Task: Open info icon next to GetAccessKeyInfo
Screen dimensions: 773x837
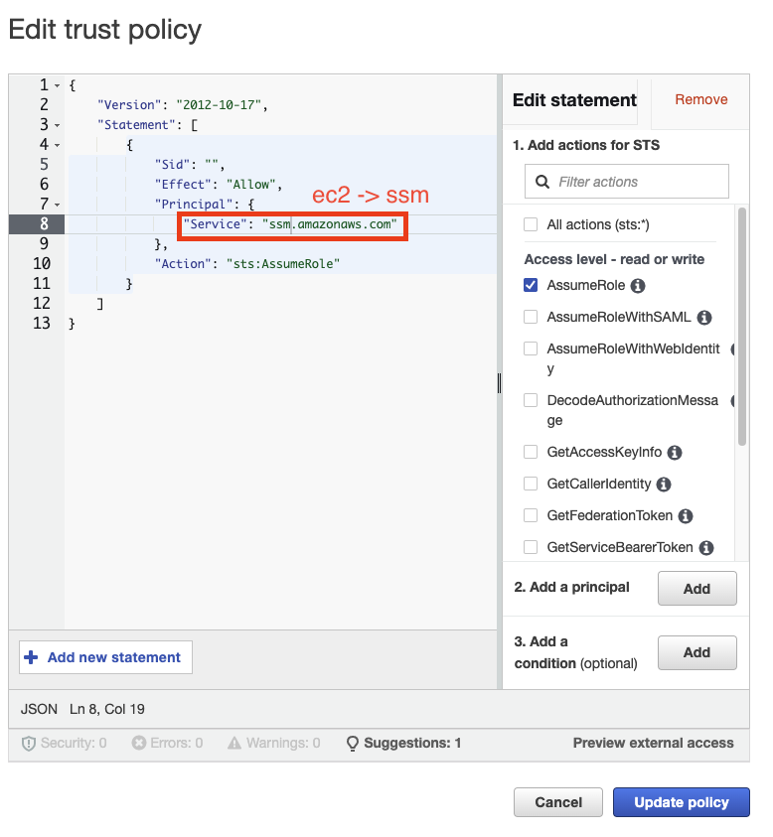Action: [x=675, y=453]
